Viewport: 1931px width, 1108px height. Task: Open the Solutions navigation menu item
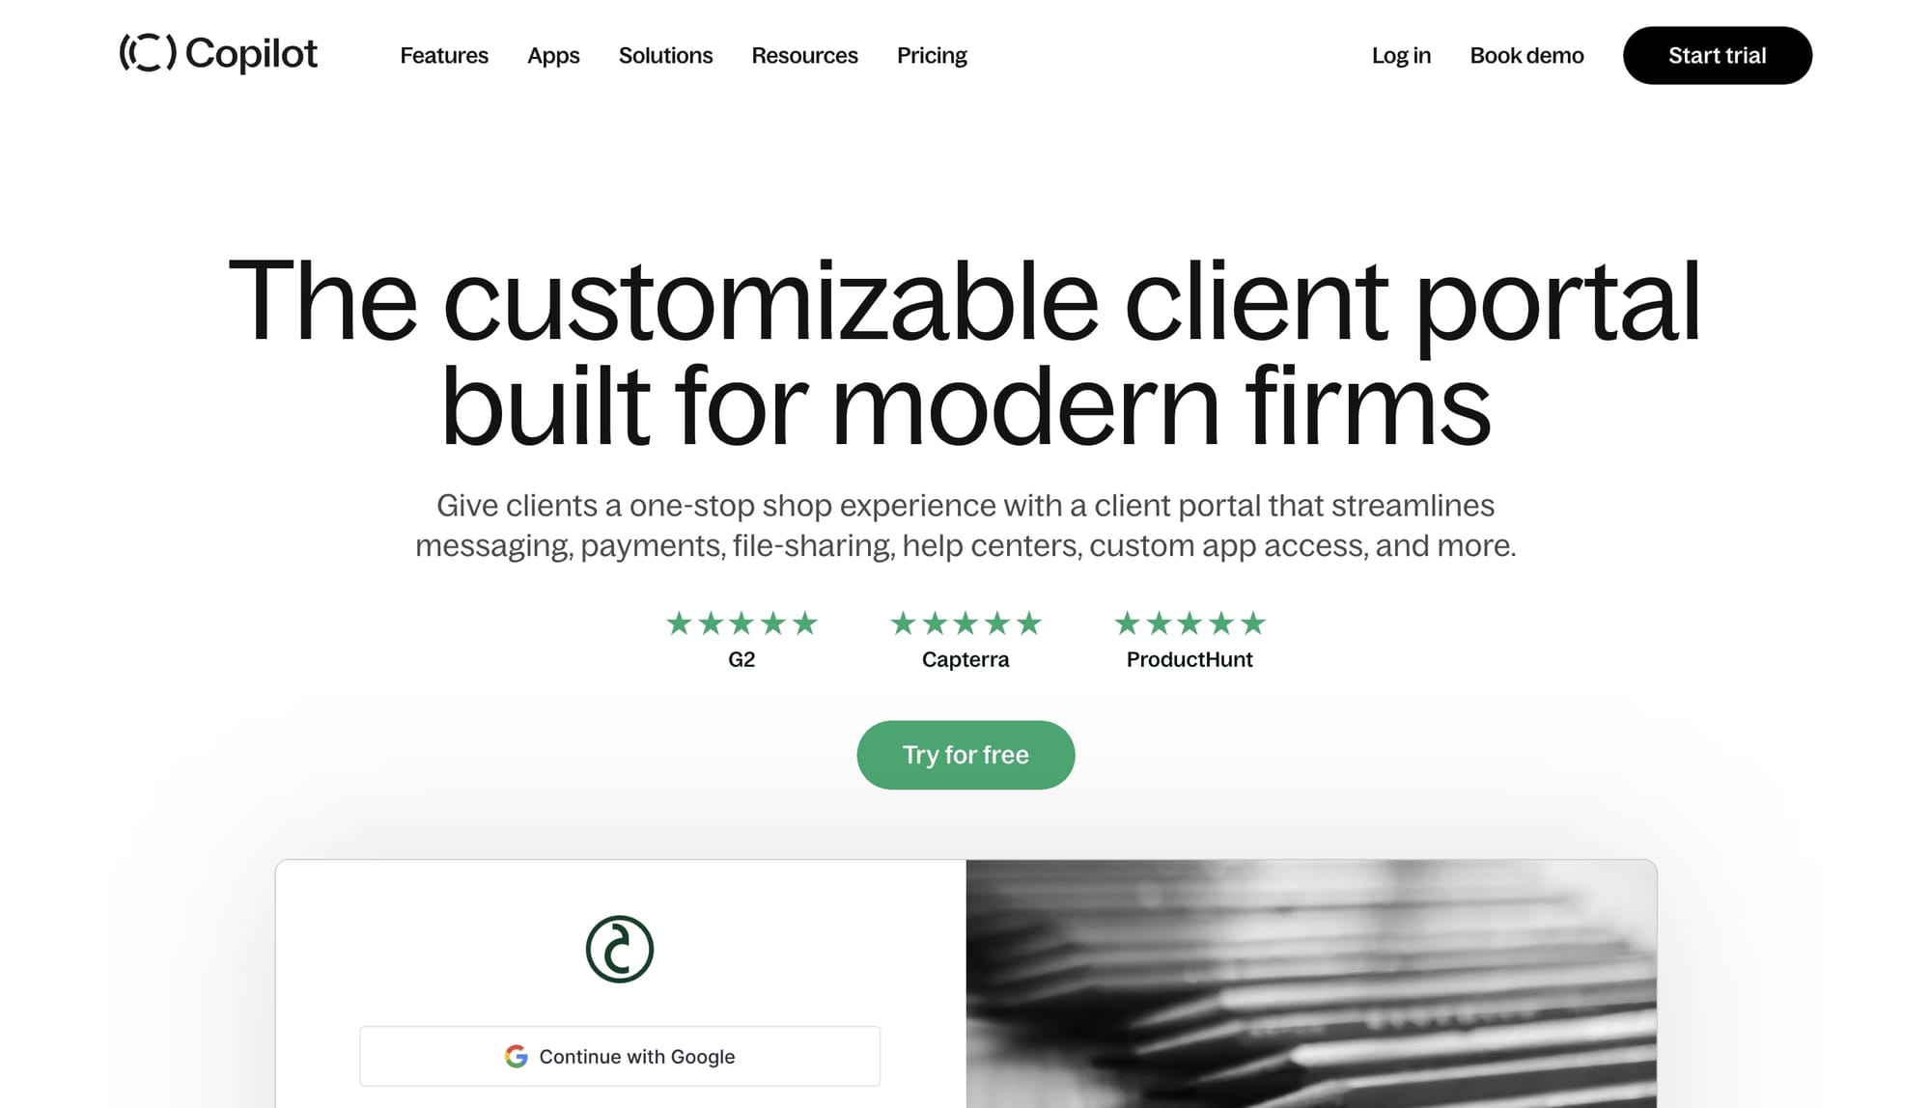[x=666, y=54]
